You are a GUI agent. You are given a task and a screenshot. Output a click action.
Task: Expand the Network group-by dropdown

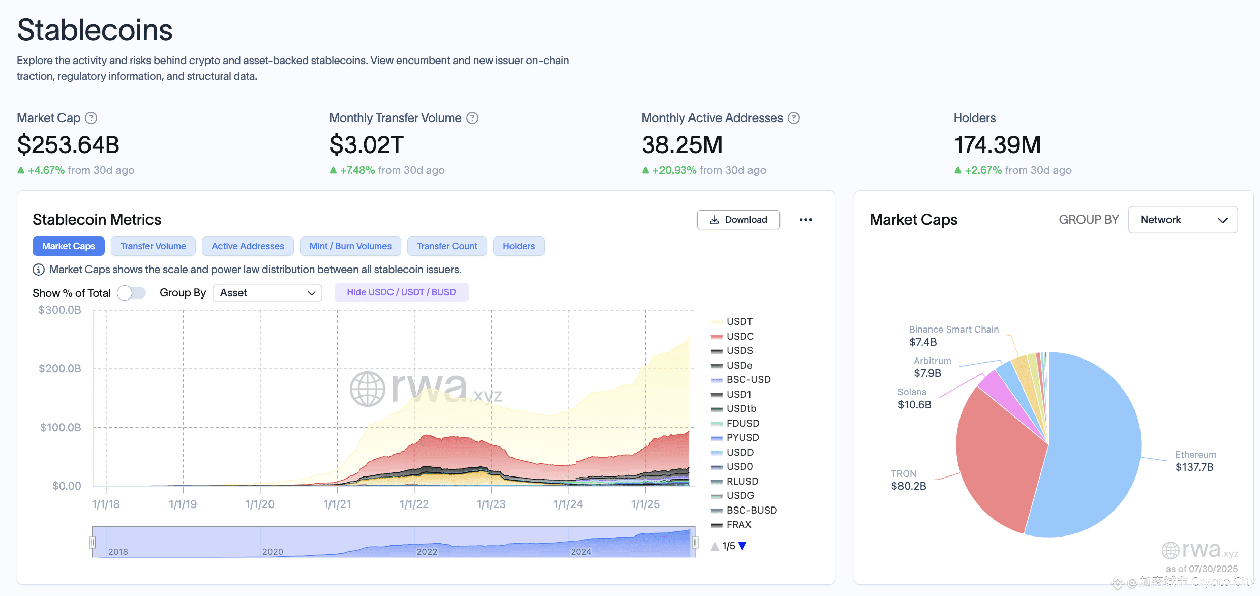click(x=1183, y=220)
